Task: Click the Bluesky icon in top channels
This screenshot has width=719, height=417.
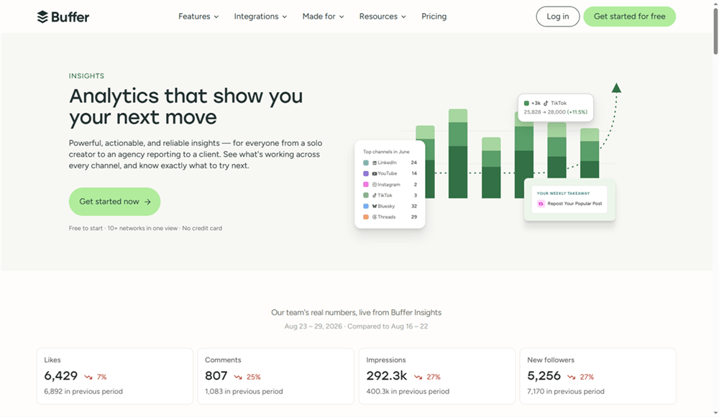Action: (x=375, y=206)
